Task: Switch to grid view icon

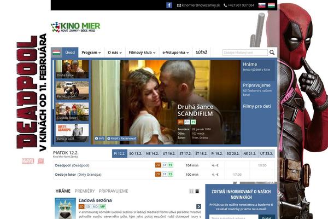Action: (x=191, y=191)
